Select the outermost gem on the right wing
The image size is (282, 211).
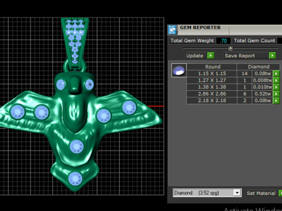[129, 107]
